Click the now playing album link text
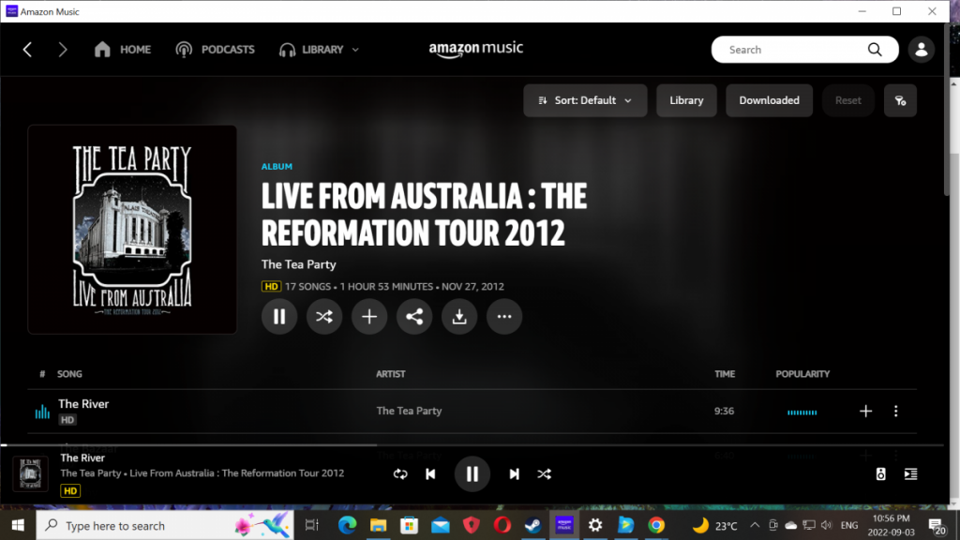Screen dimensions: 960x540 [237, 473]
